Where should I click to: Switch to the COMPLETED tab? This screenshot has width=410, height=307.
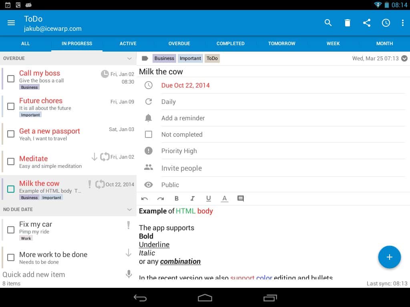point(230,44)
